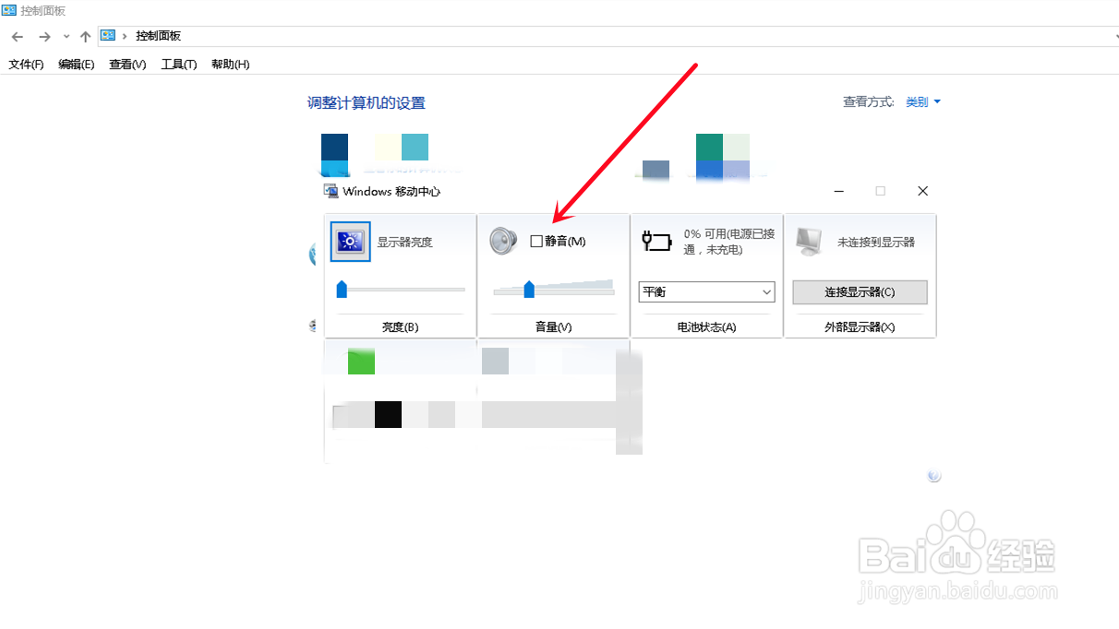Click the navigate up arrow
The width and height of the screenshot is (1119, 629).
pos(85,36)
